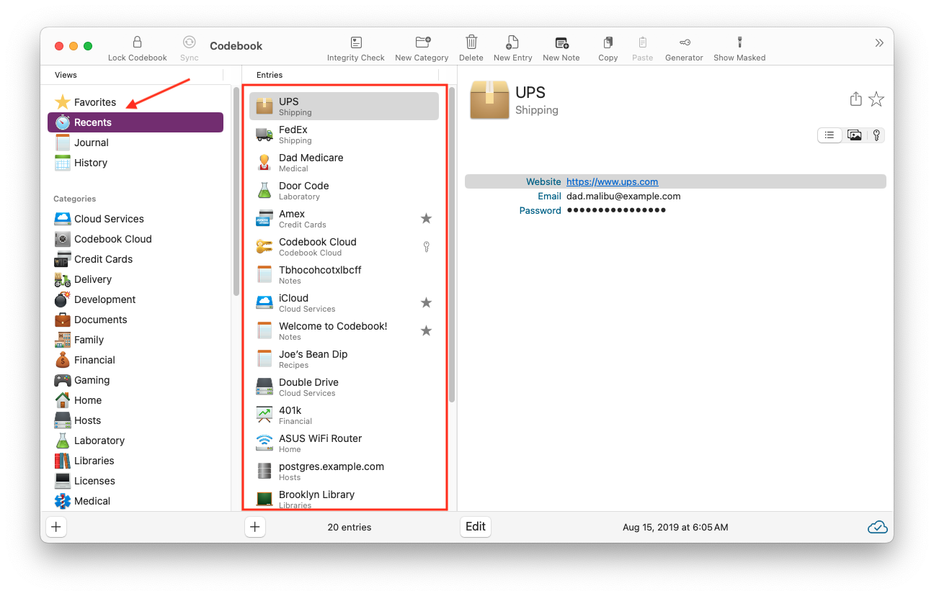Viewport: 934px width, 596px height.
Task: Open the password Generator tool
Action: point(684,42)
